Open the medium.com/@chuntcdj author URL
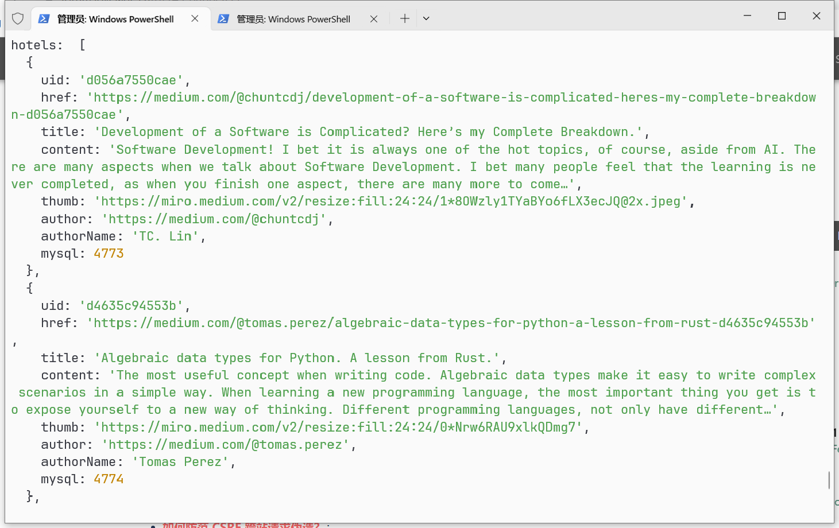 pos(214,219)
